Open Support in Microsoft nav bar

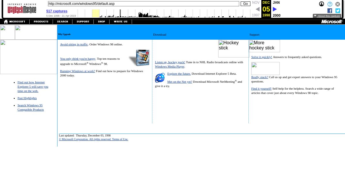(x=83, y=22)
